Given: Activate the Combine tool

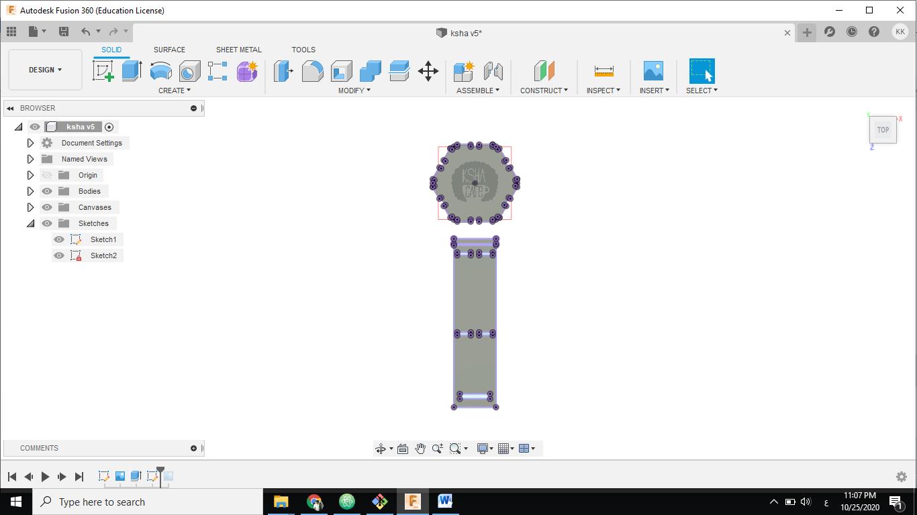Looking at the screenshot, I should (370, 71).
